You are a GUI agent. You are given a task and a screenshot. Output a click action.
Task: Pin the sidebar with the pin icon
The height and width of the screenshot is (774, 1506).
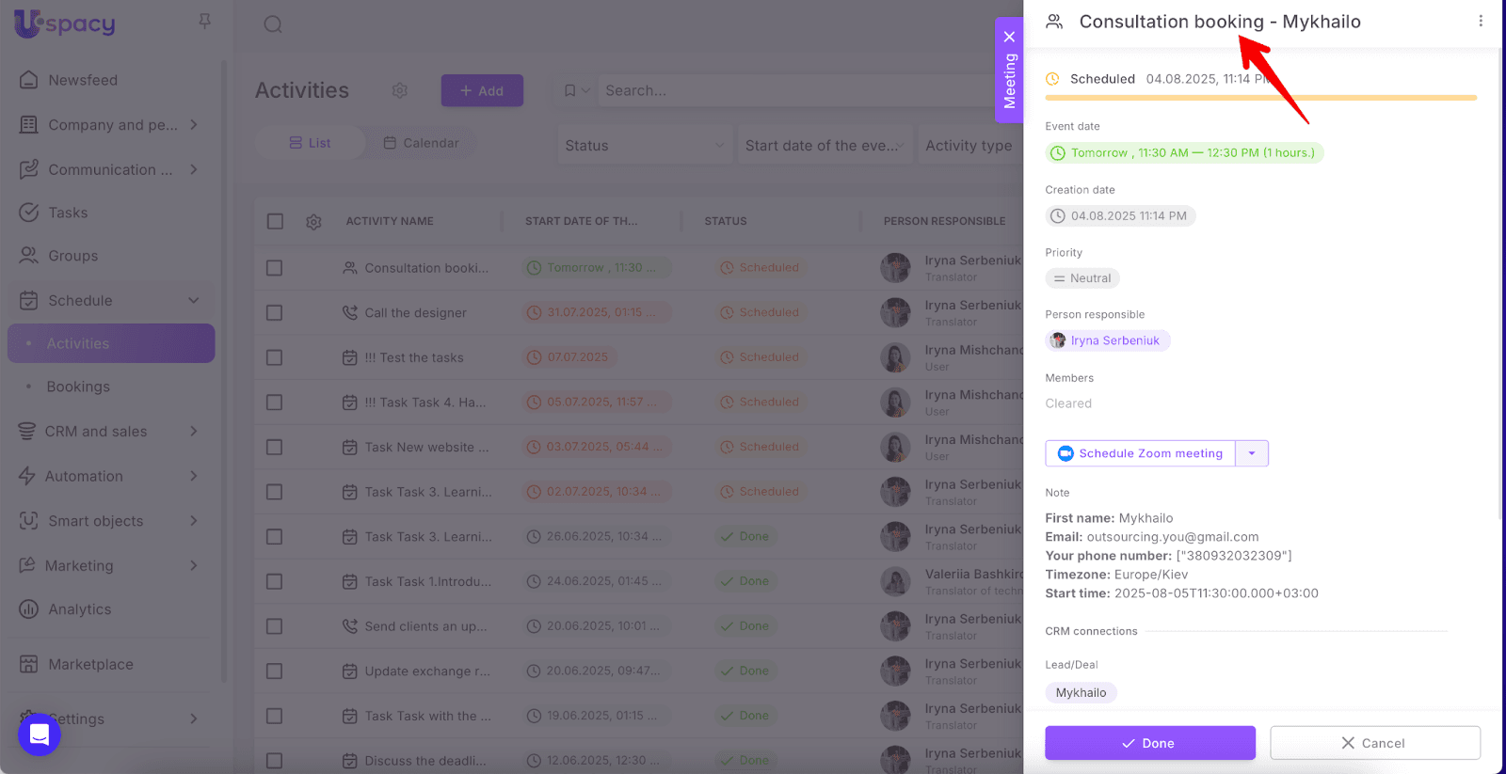tap(204, 21)
